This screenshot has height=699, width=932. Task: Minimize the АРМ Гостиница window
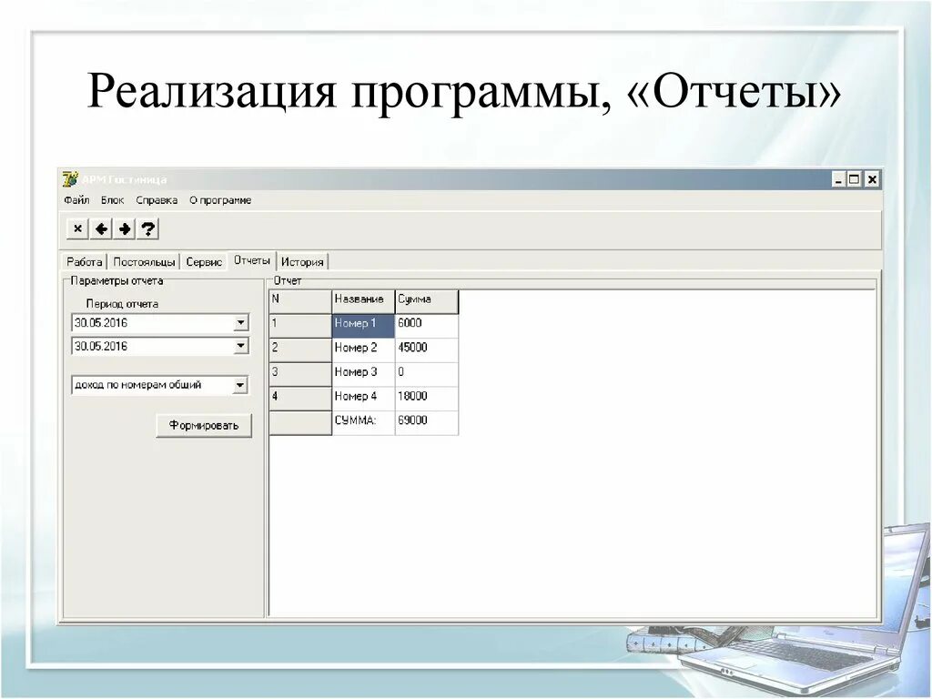[x=838, y=179]
